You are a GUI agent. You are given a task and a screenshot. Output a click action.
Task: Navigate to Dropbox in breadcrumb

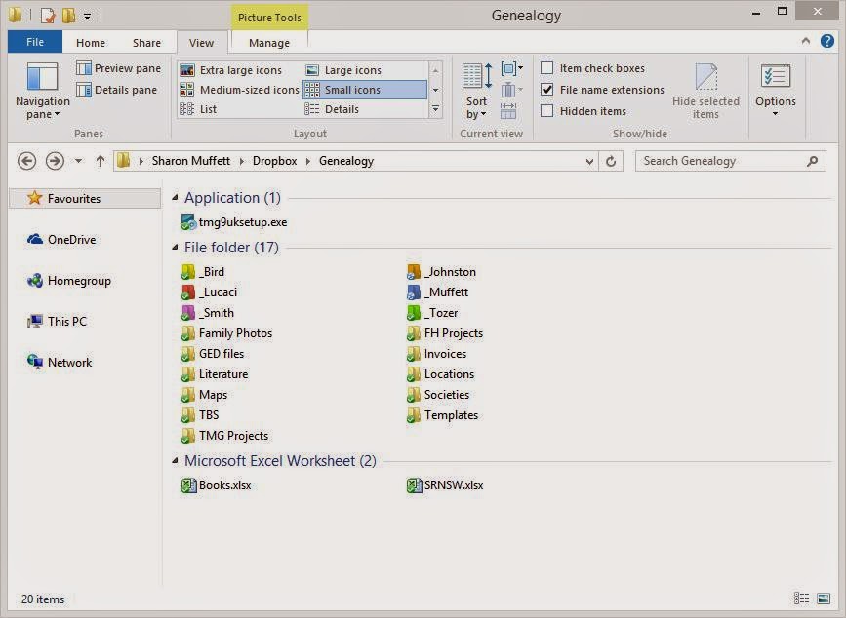click(x=274, y=161)
